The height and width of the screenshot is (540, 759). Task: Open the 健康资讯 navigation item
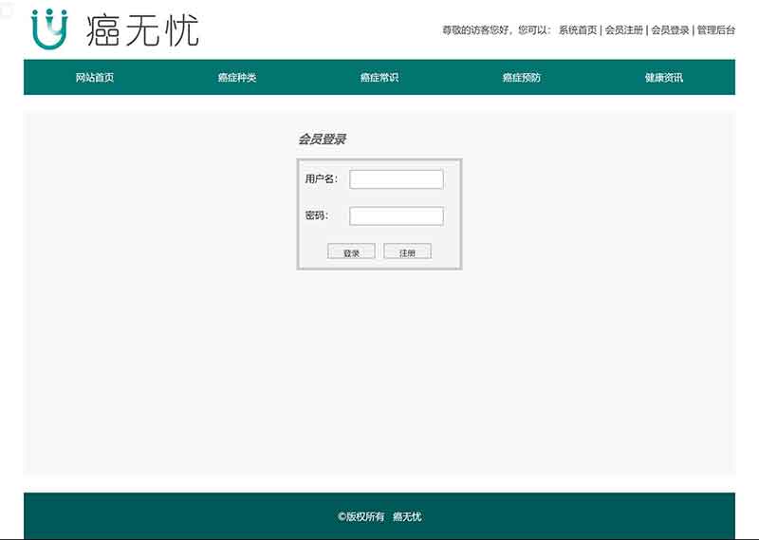664,78
